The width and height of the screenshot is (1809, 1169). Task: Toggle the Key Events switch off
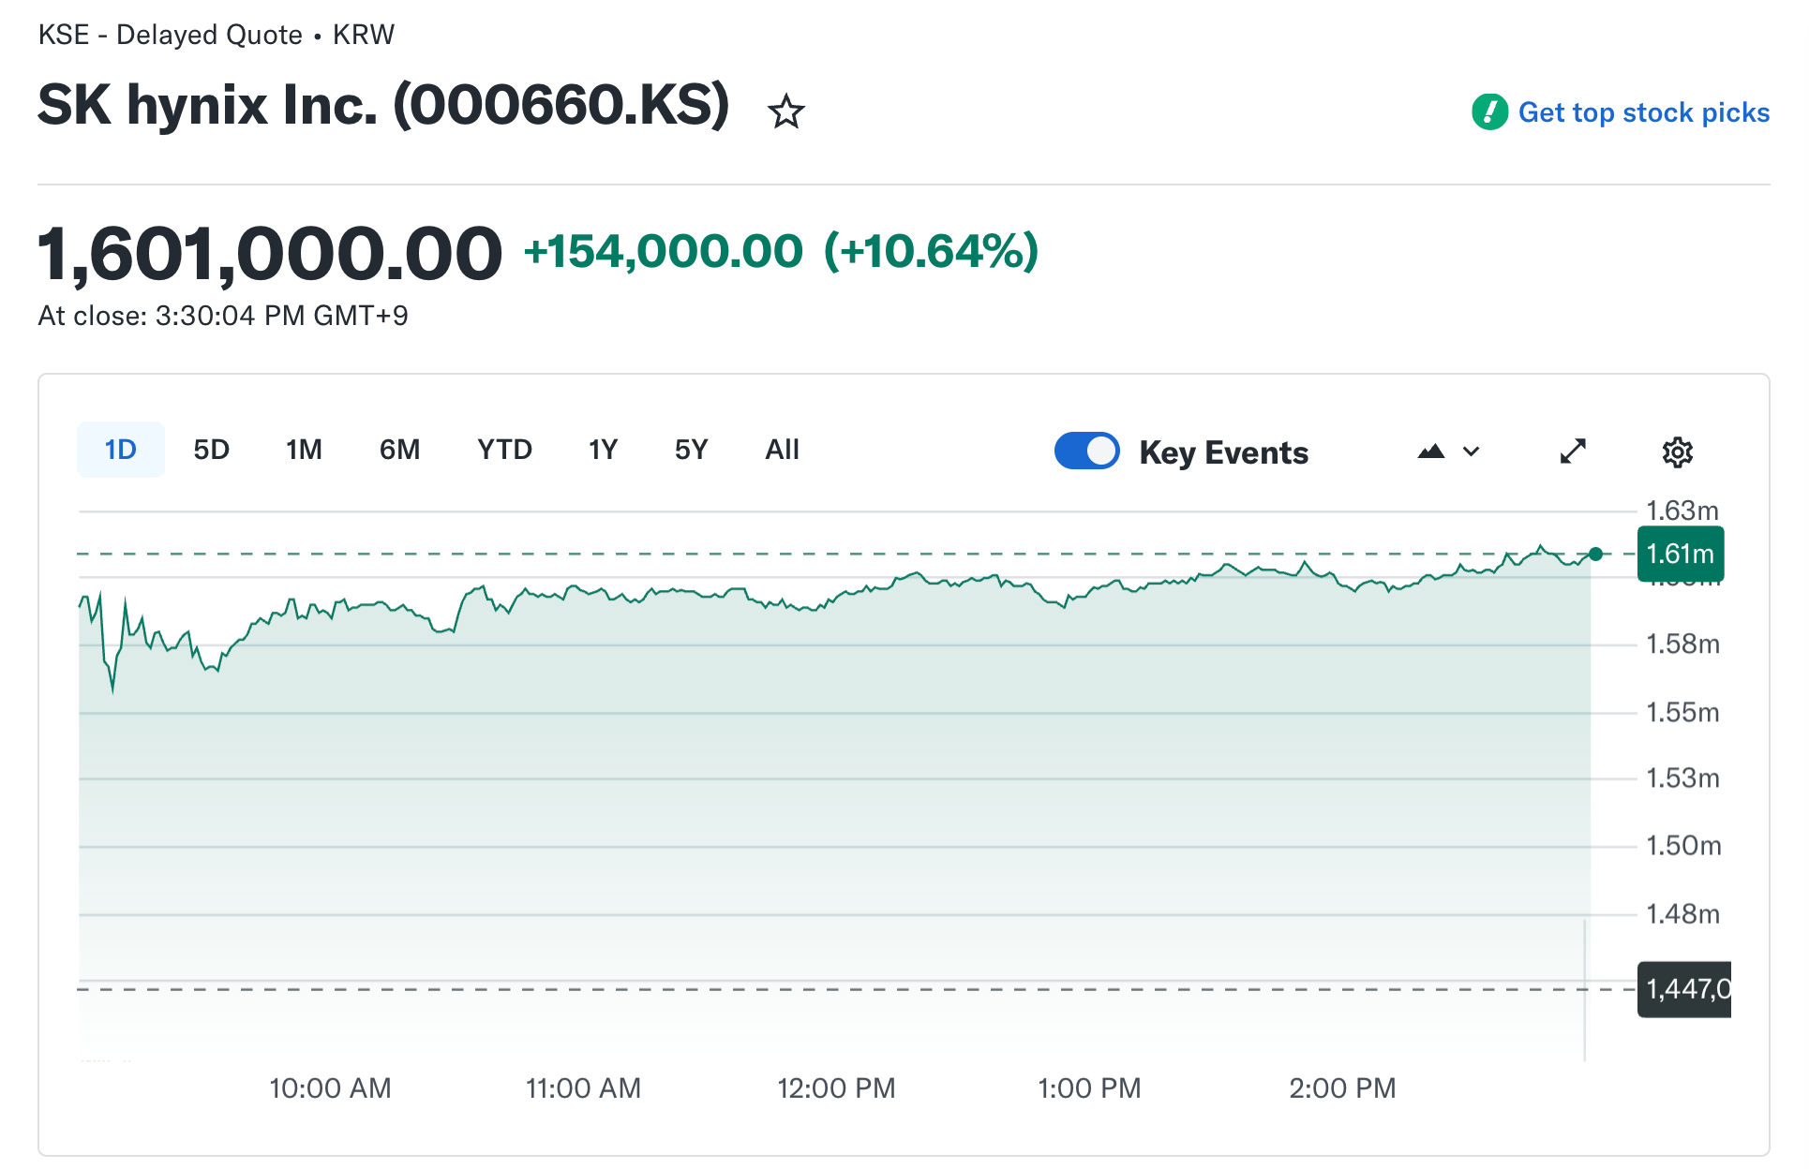coord(1086,451)
